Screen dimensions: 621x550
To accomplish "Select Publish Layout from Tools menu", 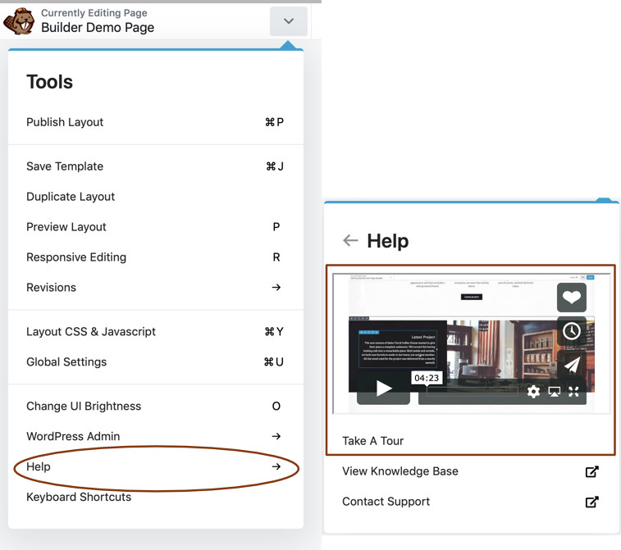I will [x=65, y=122].
